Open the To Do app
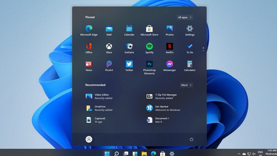Image resolution: width=277 pixels, height=156 pixels. pos(189,48)
